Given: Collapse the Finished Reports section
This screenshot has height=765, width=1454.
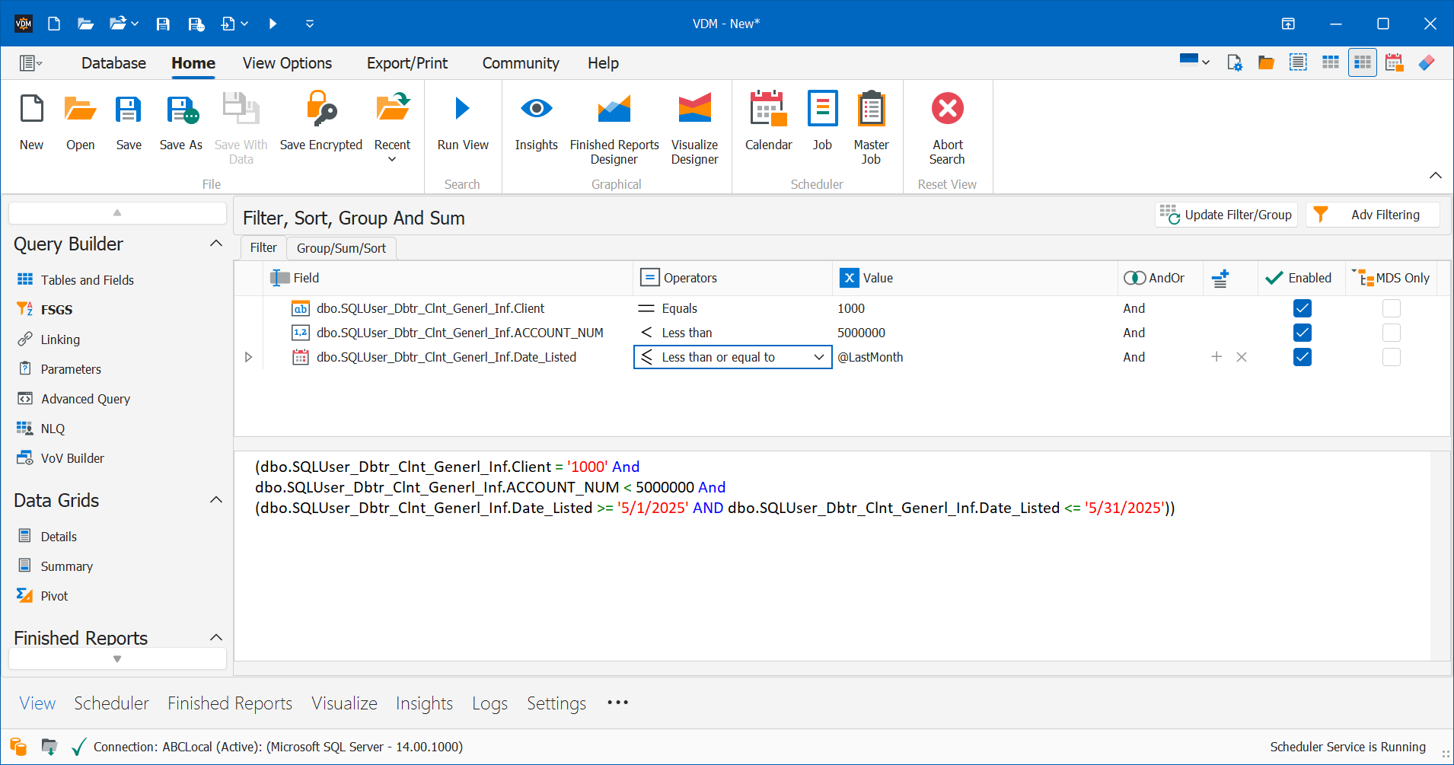Looking at the screenshot, I should tap(216, 638).
